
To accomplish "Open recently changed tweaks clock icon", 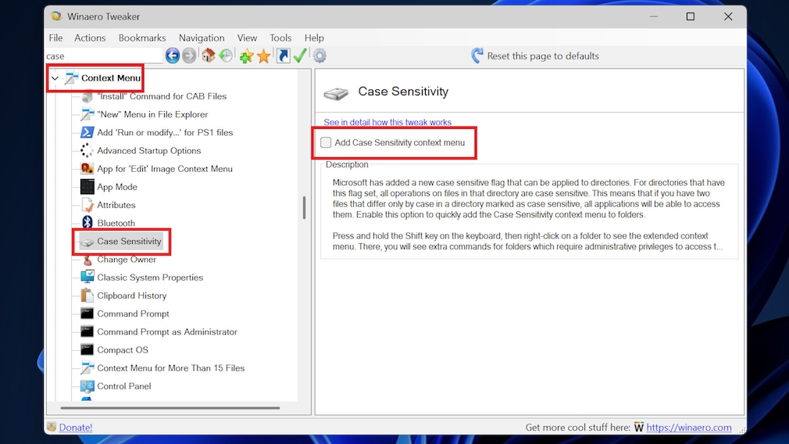I will click(226, 55).
